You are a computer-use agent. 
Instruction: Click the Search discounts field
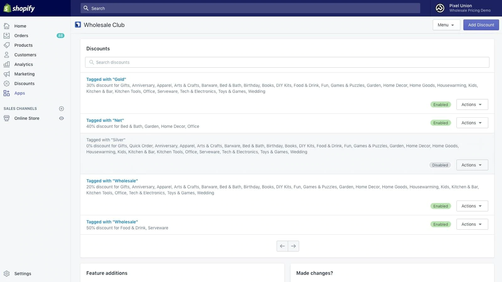coord(287,62)
